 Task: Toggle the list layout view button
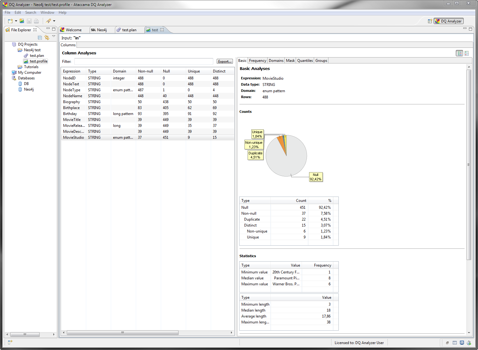coord(467,53)
